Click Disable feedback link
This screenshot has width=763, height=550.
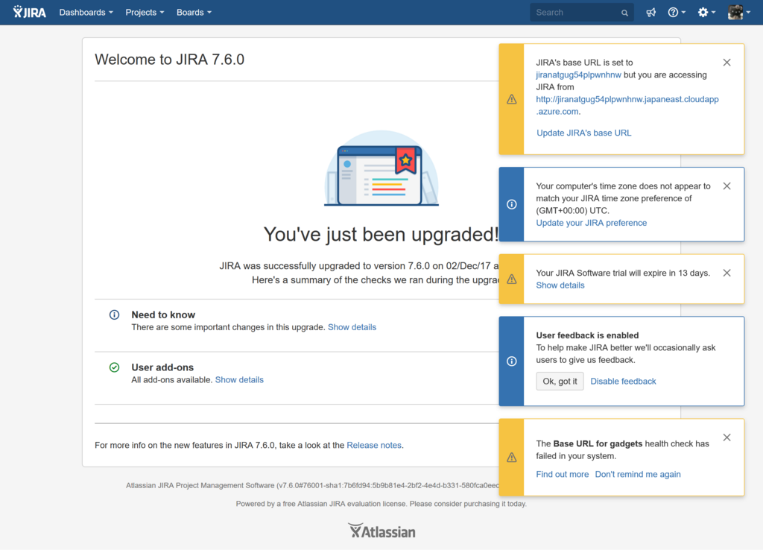[623, 381]
